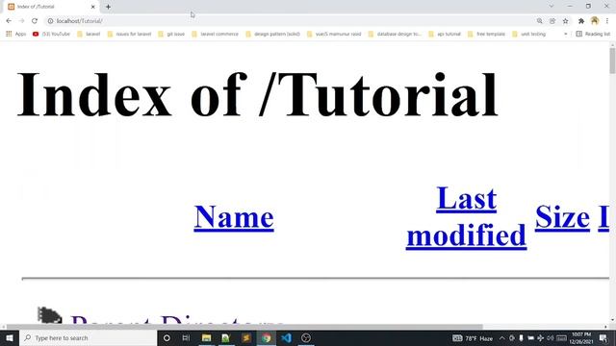Open Sublime Text from the taskbar
616x346 pixels.
pos(246,337)
